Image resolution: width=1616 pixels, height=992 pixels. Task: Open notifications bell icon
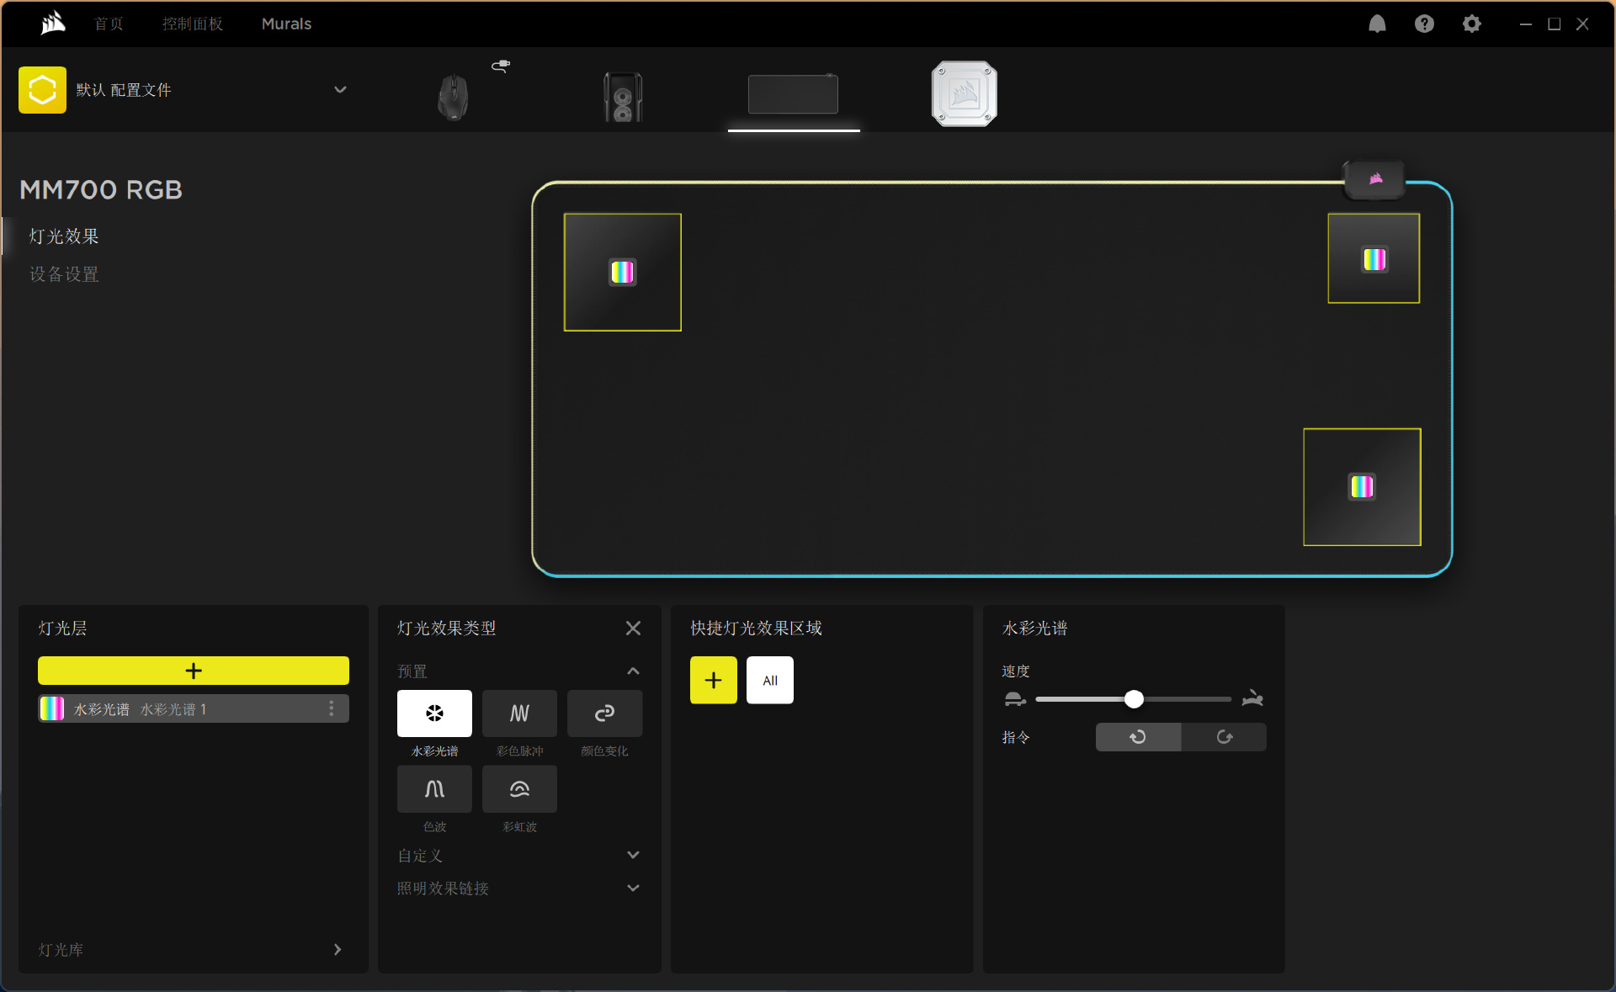click(x=1377, y=24)
